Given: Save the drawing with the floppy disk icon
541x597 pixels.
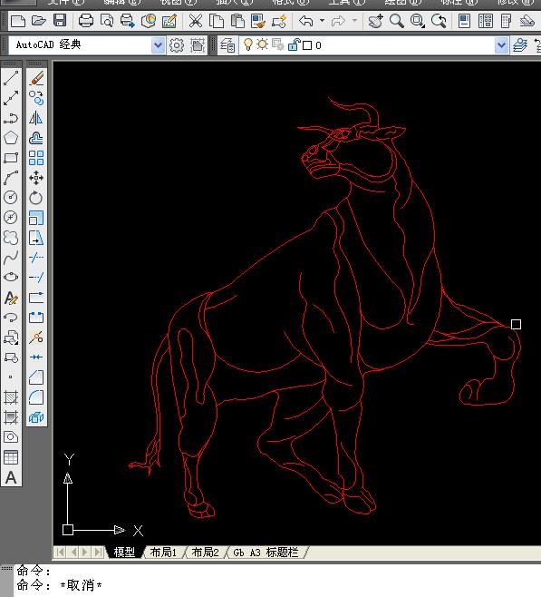Looking at the screenshot, I should click(x=60, y=21).
